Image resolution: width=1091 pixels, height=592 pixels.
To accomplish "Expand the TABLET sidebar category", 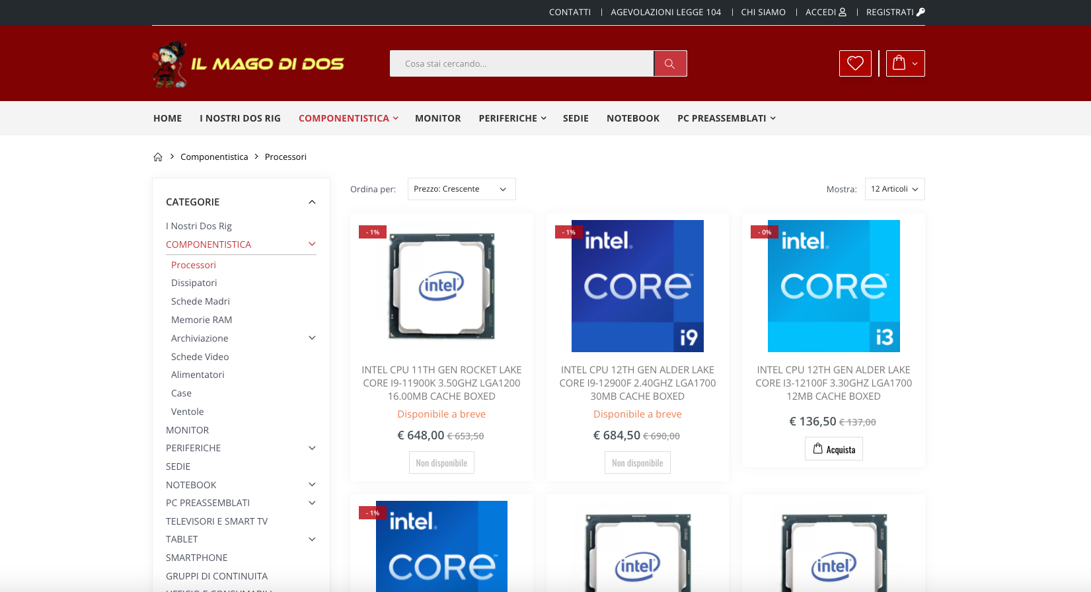I will (312, 539).
